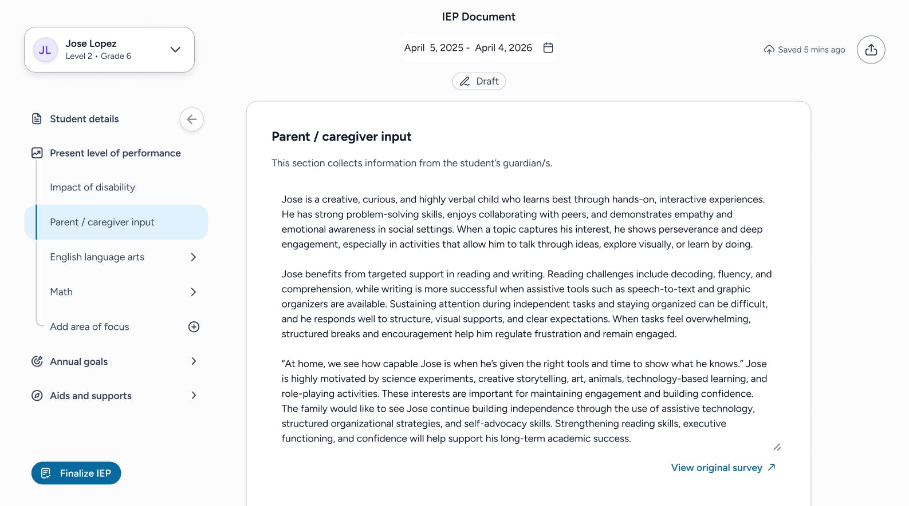Click the text area resize handle

tap(777, 447)
